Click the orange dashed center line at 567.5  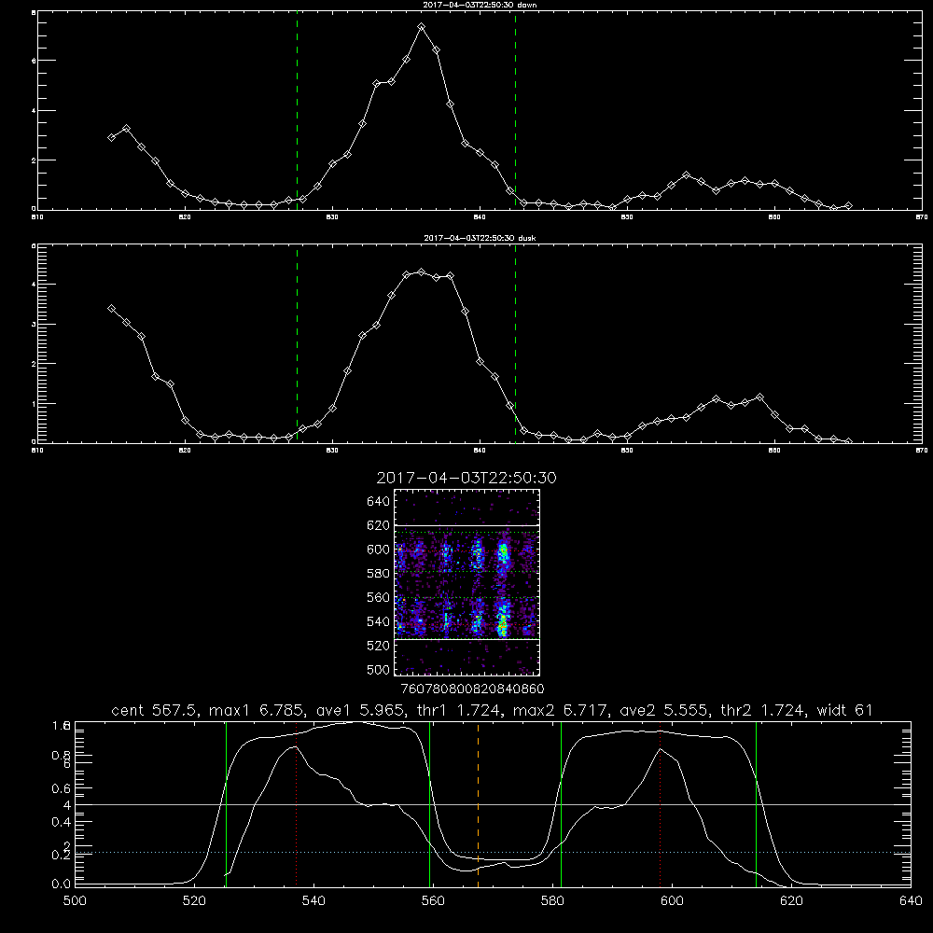478,804
